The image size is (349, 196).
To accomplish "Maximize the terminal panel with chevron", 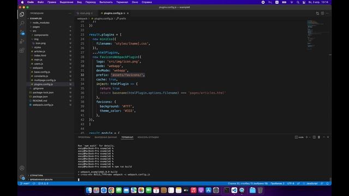I will [x=323, y=137].
